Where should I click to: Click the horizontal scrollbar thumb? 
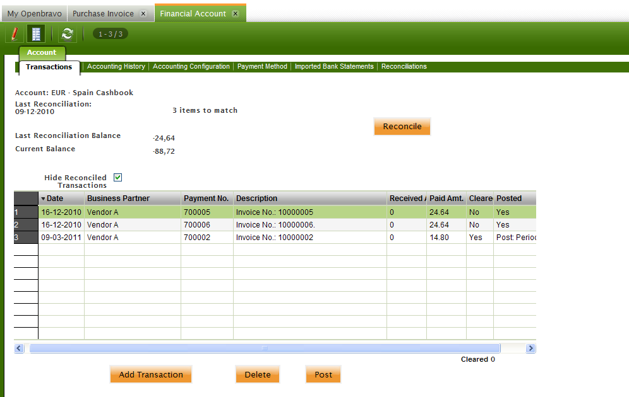[x=265, y=348]
